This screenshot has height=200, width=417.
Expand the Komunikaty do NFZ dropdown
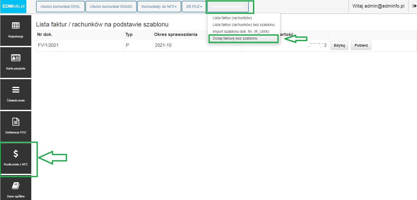(x=159, y=7)
